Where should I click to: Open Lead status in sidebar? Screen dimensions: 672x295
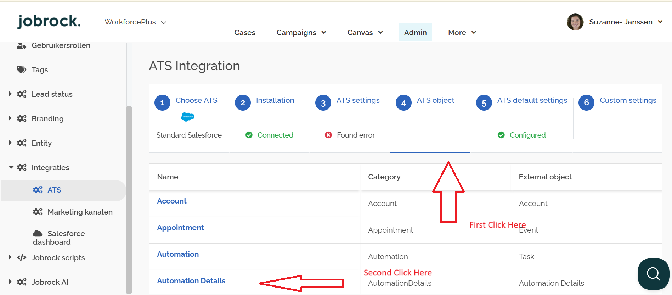[52, 94]
